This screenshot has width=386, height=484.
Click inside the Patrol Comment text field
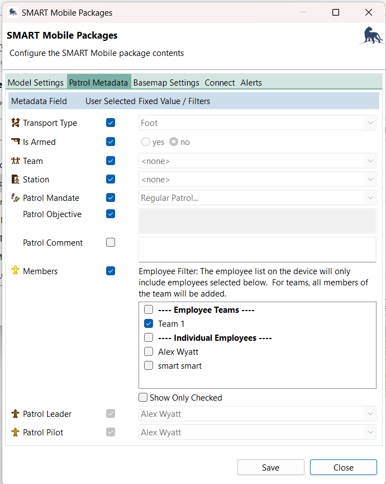tap(257, 249)
